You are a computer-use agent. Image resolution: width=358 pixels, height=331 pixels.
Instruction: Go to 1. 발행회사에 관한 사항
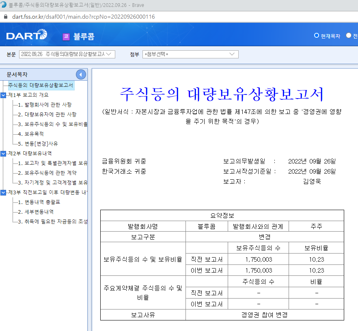[x=45, y=105]
